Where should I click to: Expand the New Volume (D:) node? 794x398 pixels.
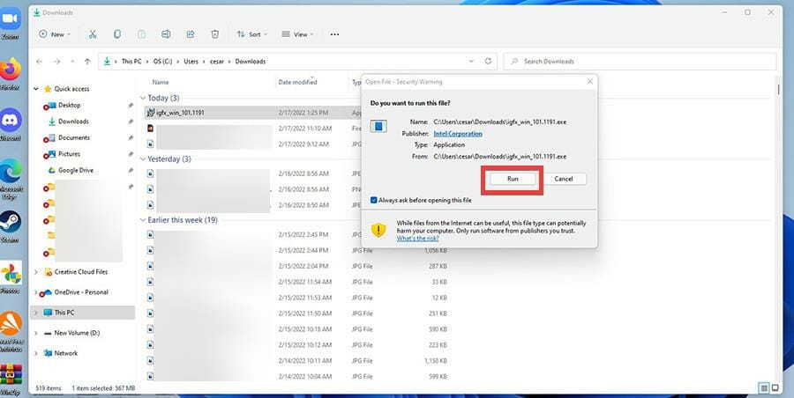coord(36,333)
